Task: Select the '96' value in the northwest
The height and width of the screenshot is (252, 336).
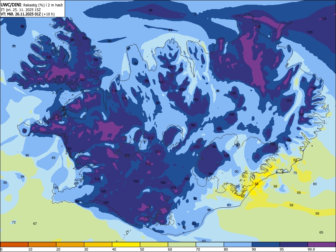Action: (23, 26)
